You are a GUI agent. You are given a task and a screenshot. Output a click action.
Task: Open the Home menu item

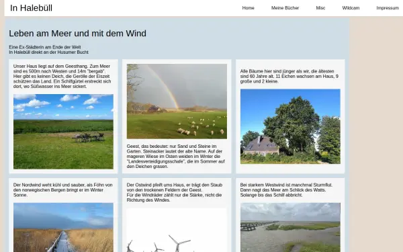pyautogui.click(x=248, y=8)
